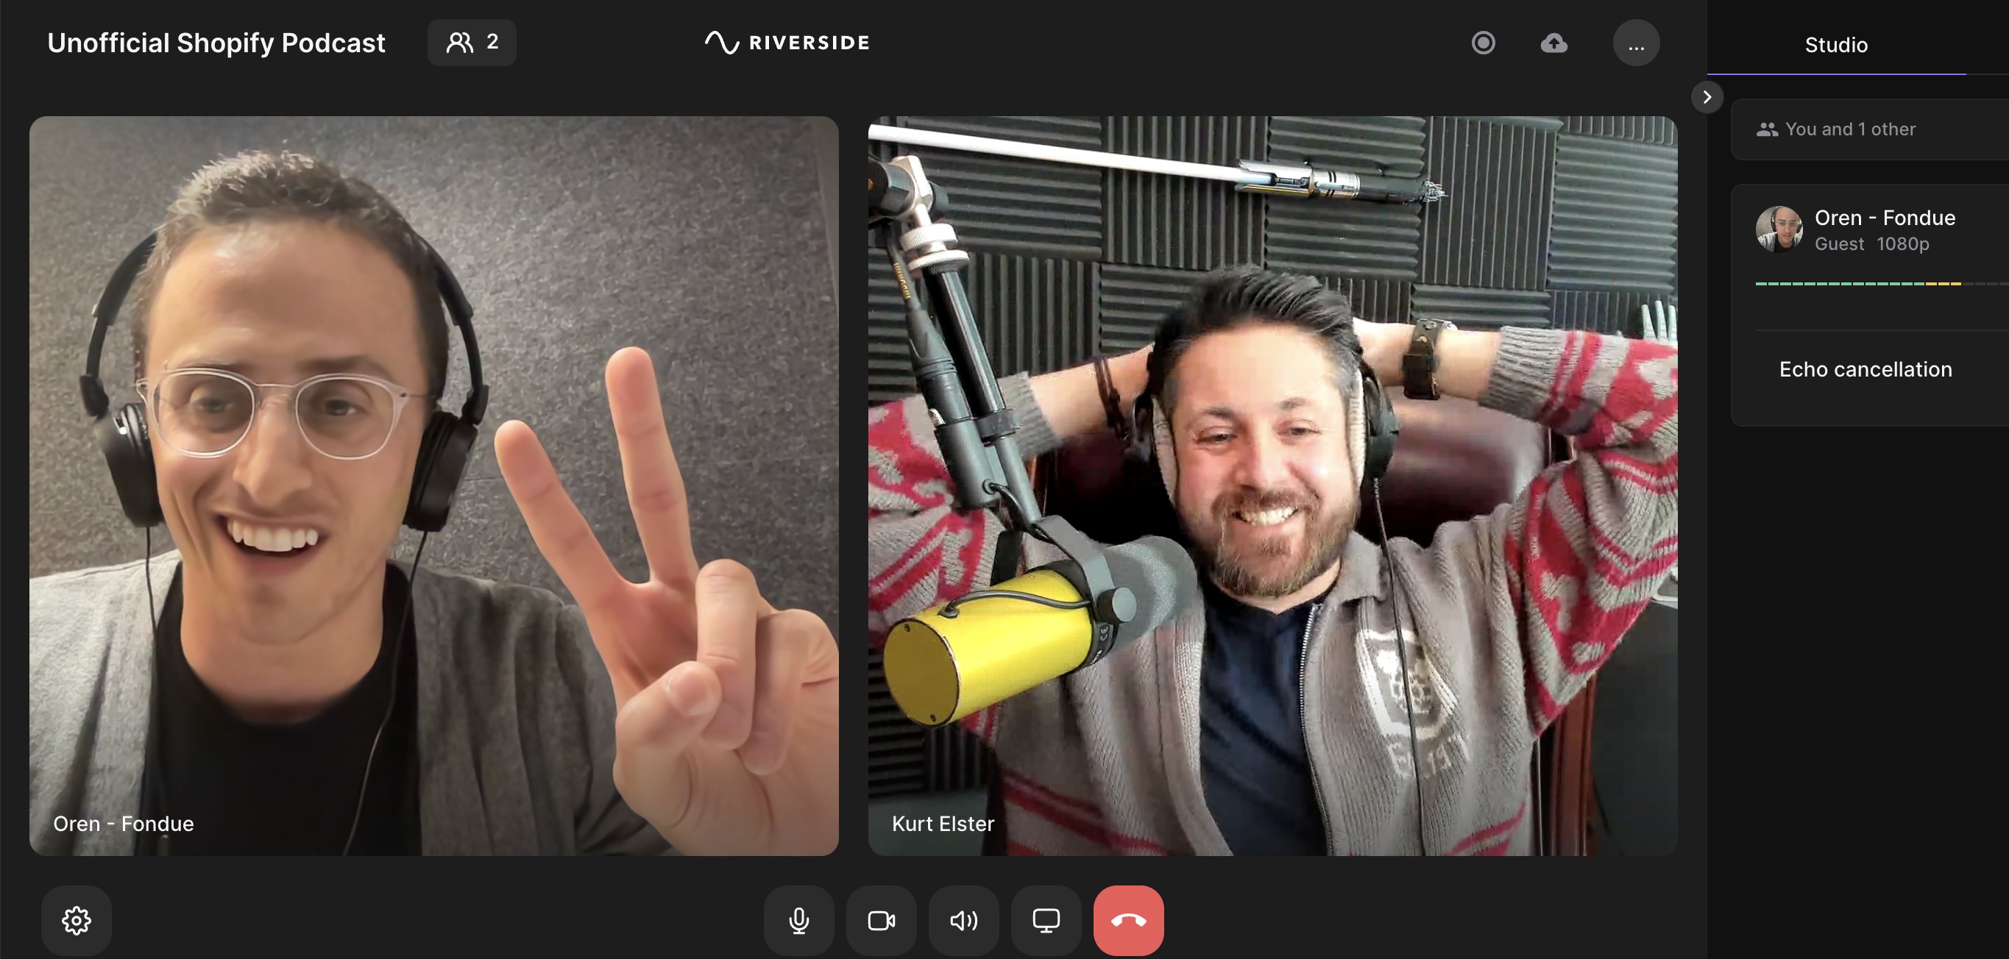This screenshot has height=959, width=2009.
Task: Leave the studio with red hang-up button
Action: point(1129,920)
